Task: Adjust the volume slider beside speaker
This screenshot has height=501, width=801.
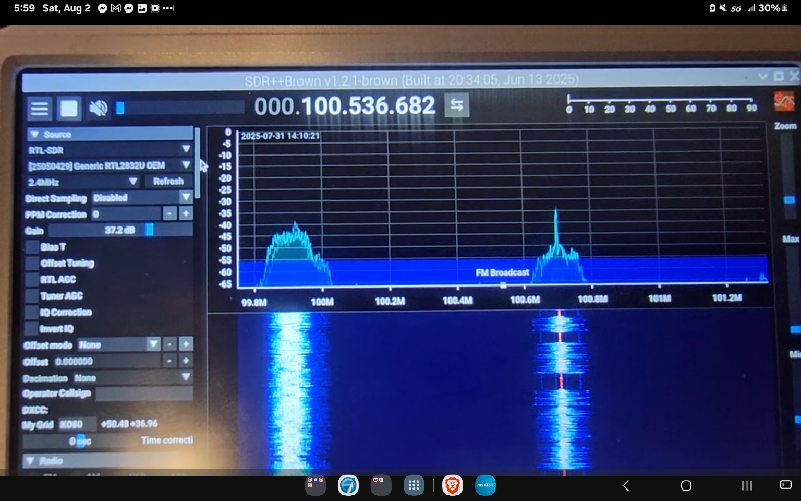Action: (x=179, y=108)
